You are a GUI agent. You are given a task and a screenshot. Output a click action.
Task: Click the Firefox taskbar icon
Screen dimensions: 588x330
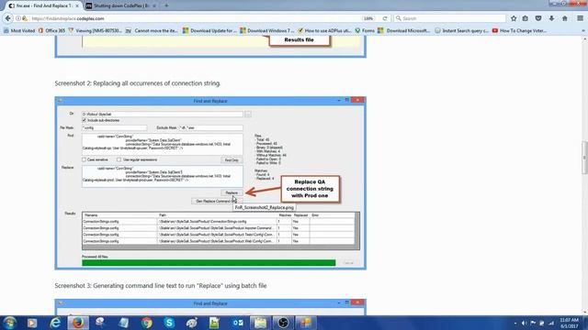pos(78,323)
